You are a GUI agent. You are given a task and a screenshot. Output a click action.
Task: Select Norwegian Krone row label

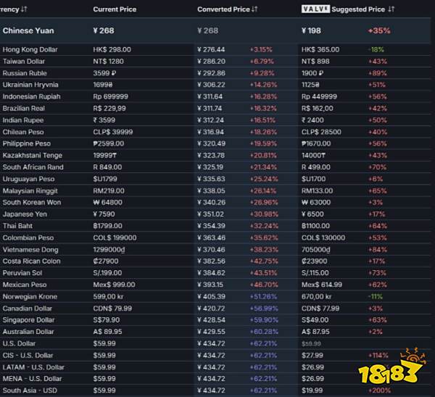click(x=30, y=296)
